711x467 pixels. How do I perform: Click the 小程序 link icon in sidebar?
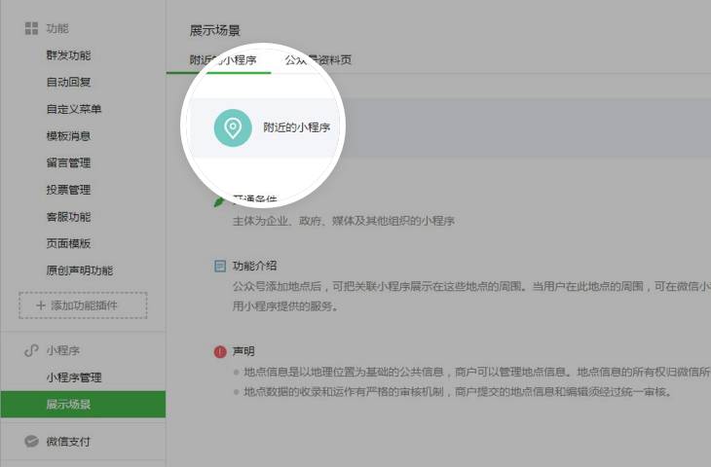(31, 350)
